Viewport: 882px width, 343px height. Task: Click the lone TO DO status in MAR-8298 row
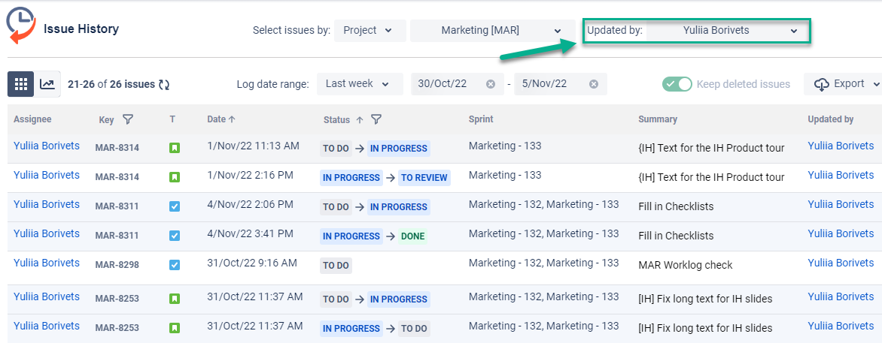[336, 266]
